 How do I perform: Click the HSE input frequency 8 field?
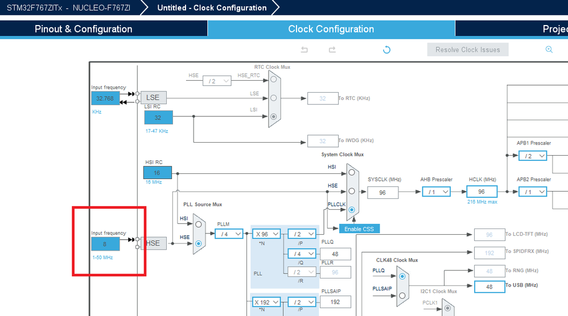pyautogui.click(x=105, y=244)
